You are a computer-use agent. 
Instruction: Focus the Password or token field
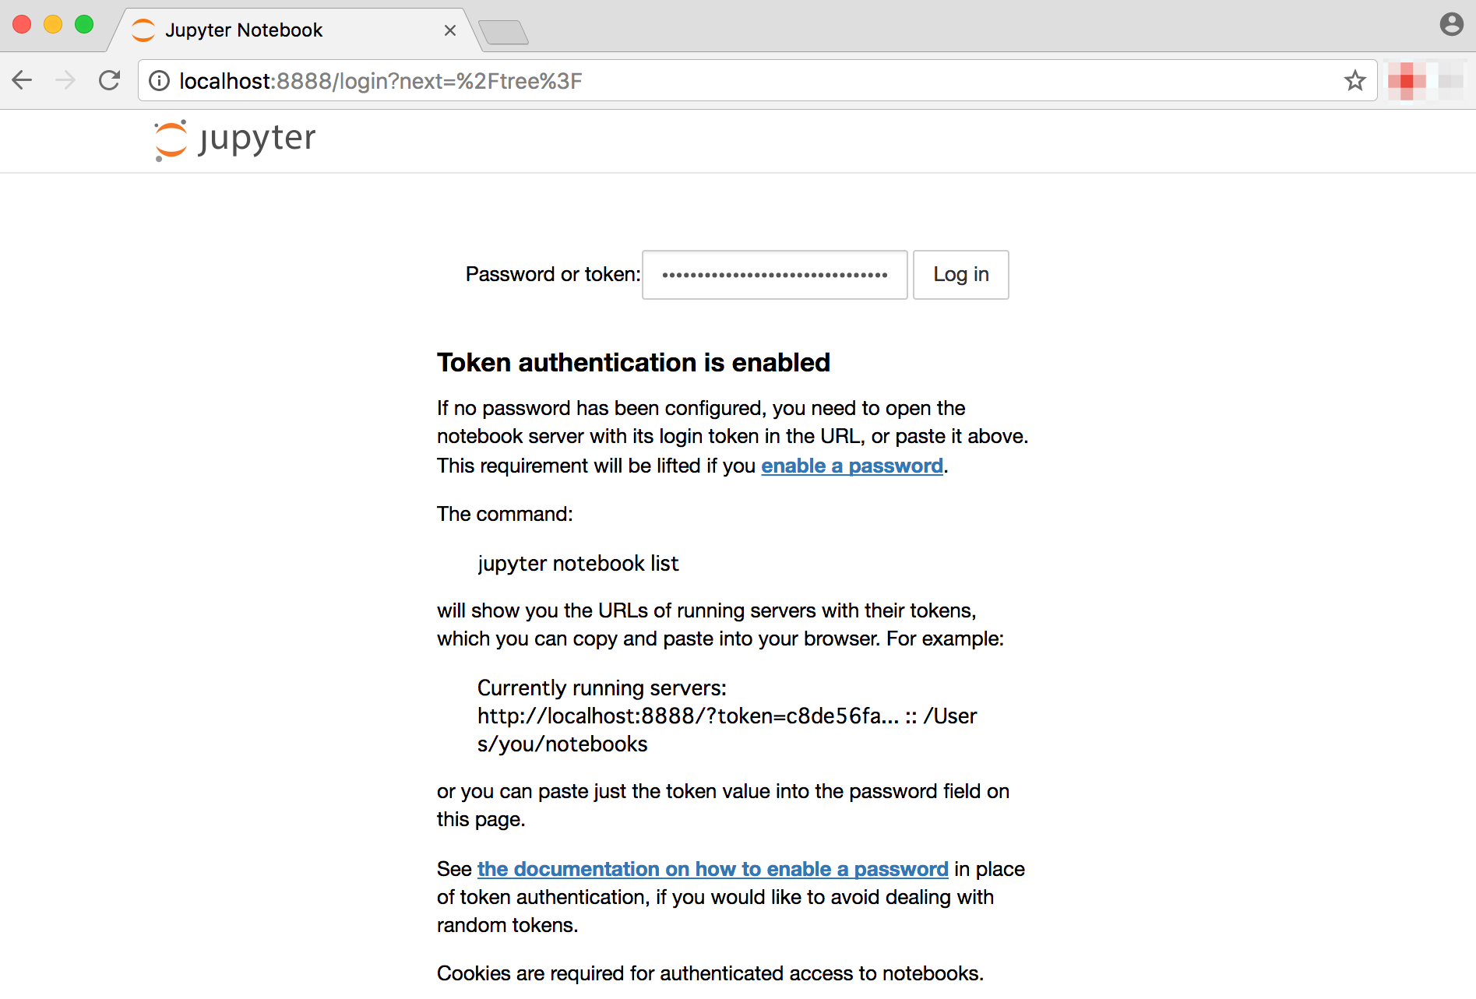(774, 274)
